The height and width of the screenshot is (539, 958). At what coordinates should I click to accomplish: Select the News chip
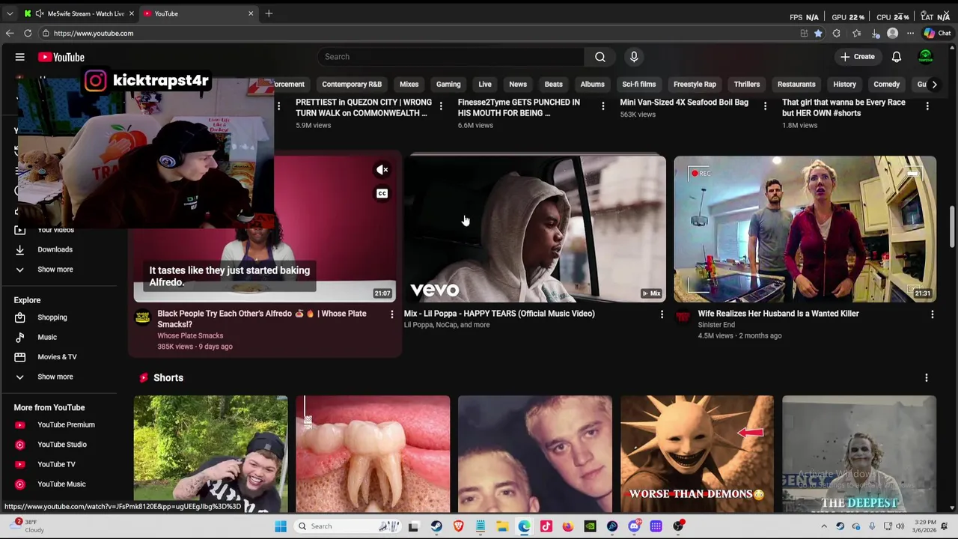point(518,85)
